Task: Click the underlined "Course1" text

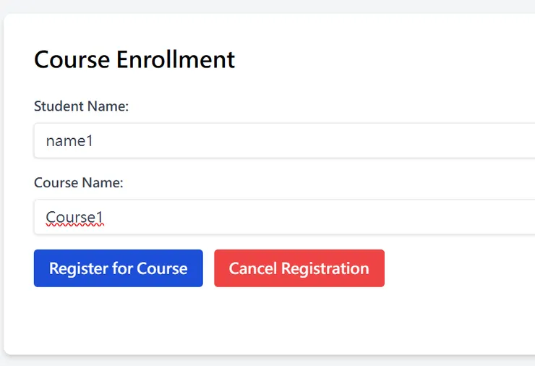Action: coord(74,217)
